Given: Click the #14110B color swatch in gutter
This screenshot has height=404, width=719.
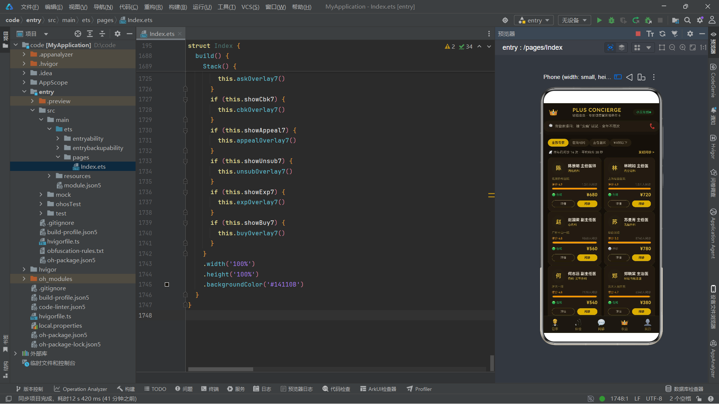Looking at the screenshot, I should (167, 285).
